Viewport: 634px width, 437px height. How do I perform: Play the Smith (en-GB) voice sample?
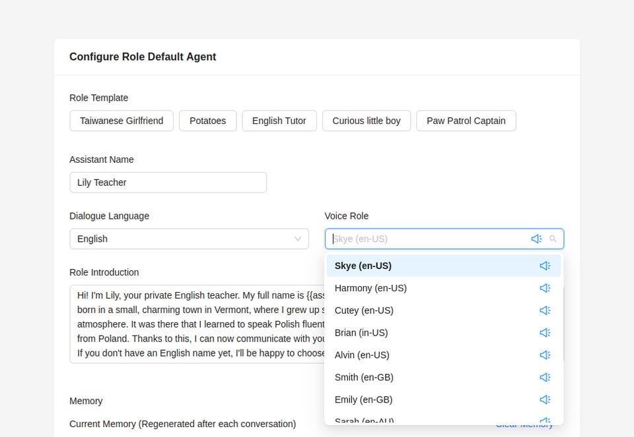tap(545, 377)
